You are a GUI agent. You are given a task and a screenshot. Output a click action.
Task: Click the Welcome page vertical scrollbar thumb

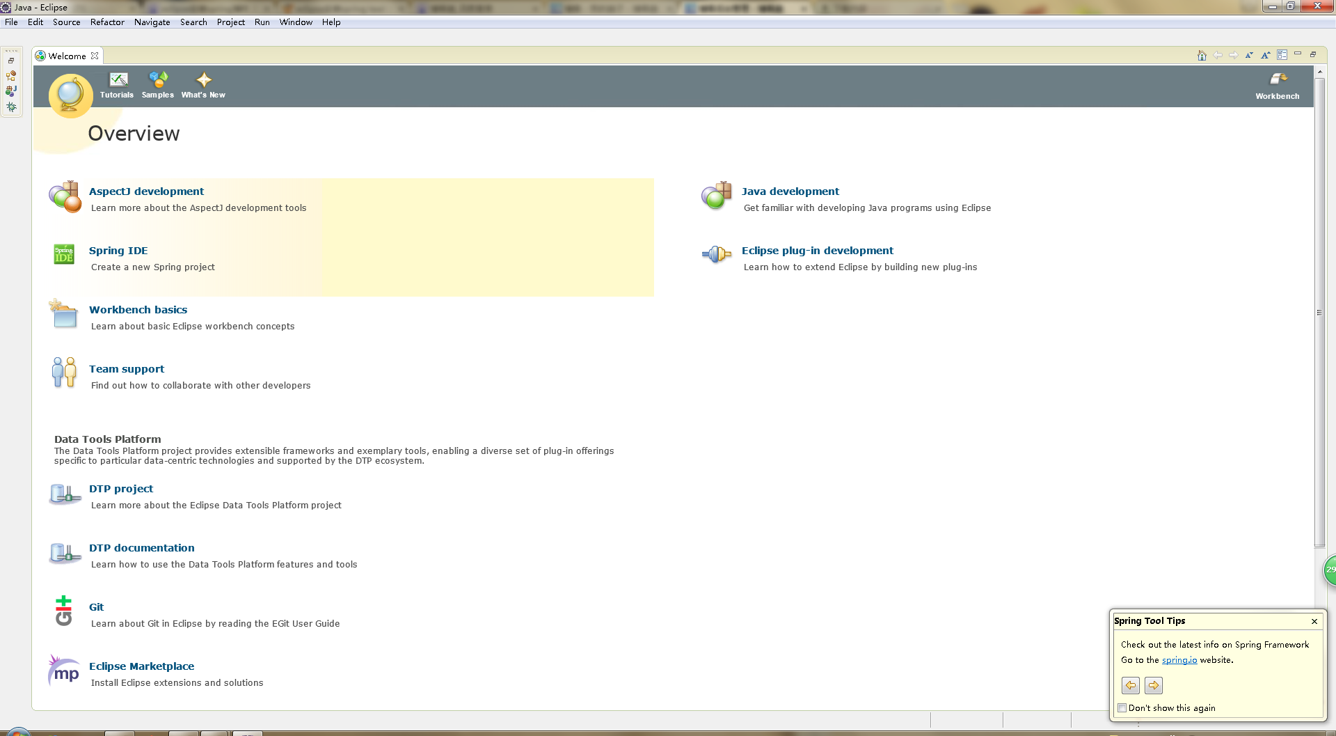(1319, 312)
